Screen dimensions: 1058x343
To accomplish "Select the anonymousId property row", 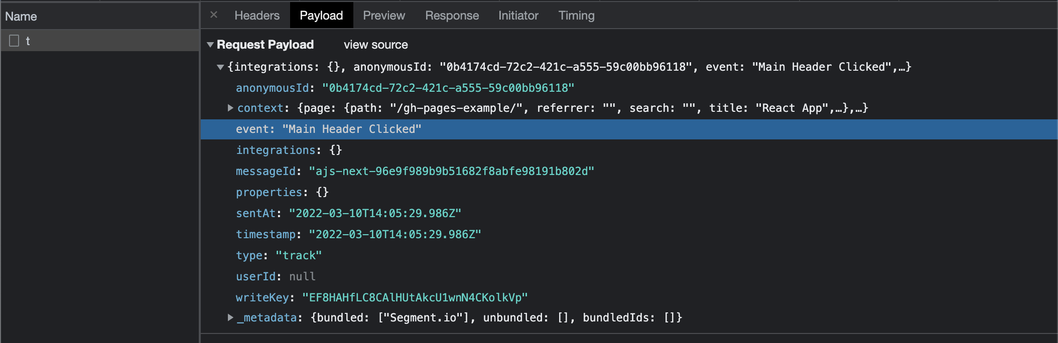I will point(629,88).
